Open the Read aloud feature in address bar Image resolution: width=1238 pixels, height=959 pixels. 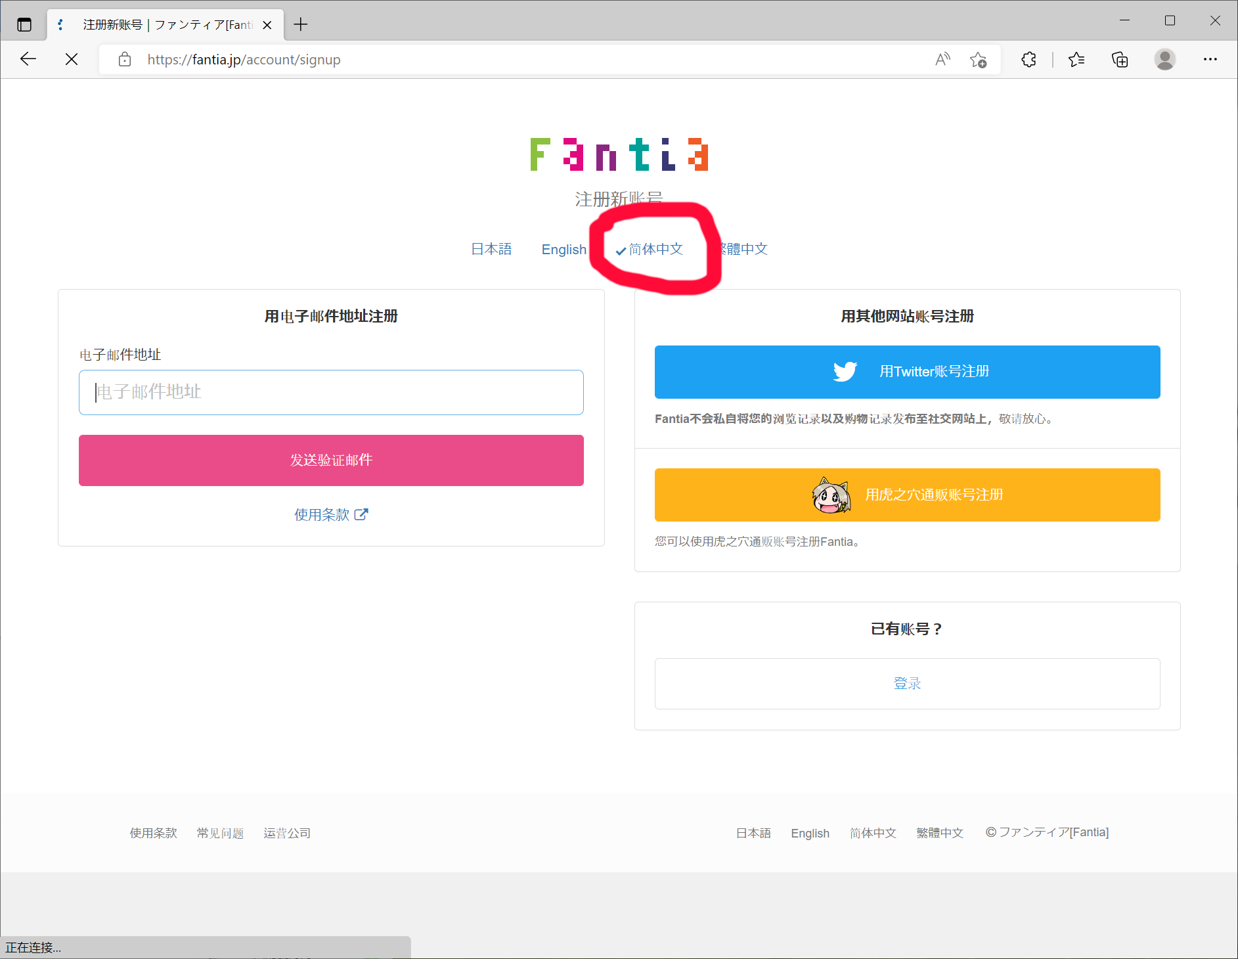pyautogui.click(x=942, y=59)
